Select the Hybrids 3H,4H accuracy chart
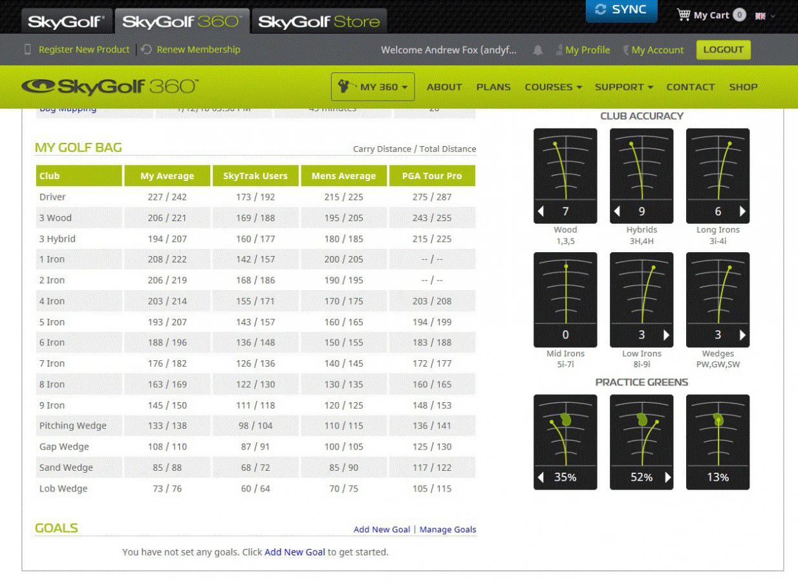The height and width of the screenshot is (582, 798). coord(642,176)
